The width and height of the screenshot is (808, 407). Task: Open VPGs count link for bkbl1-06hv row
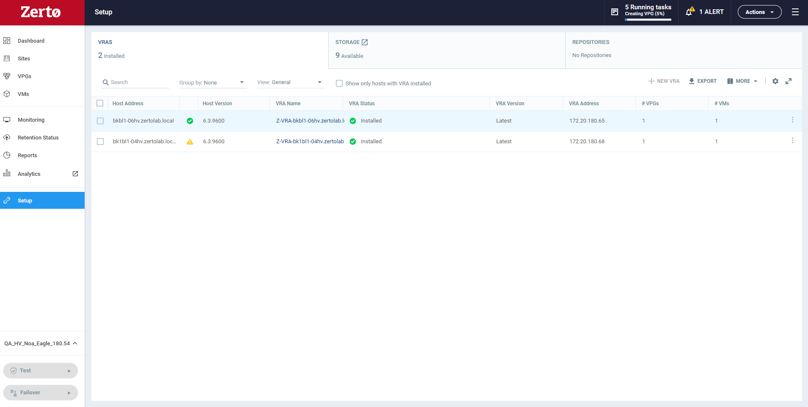point(643,121)
